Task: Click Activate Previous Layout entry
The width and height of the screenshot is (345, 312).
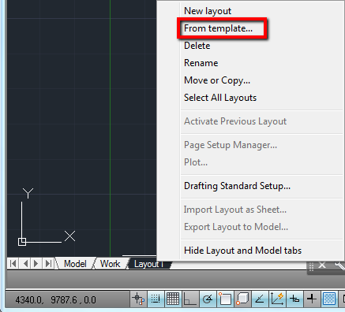Action: tap(235, 121)
